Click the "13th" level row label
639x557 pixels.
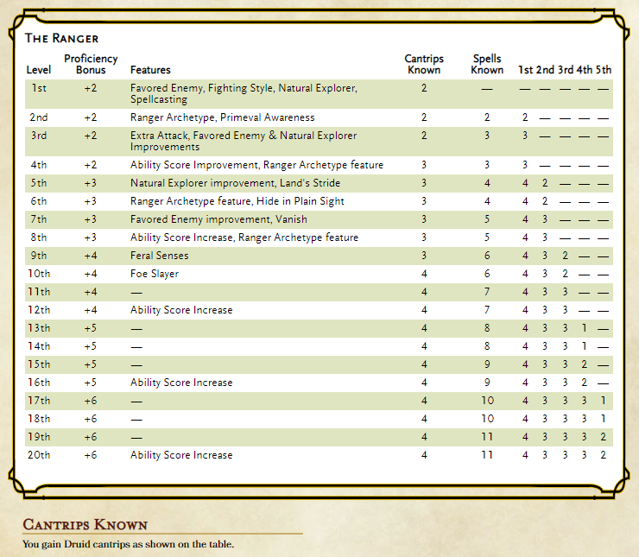coord(40,328)
